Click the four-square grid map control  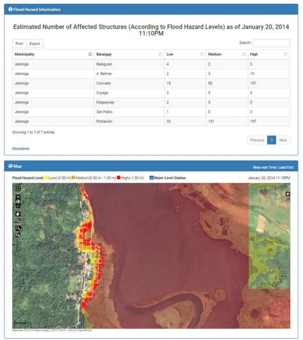18,189
